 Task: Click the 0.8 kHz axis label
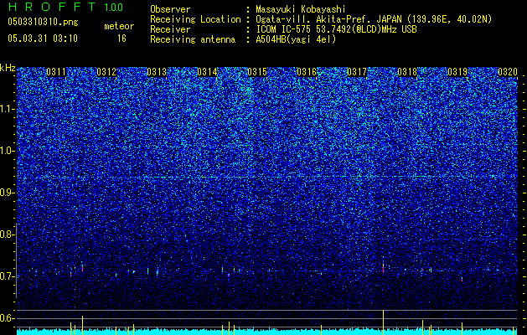point(7,234)
